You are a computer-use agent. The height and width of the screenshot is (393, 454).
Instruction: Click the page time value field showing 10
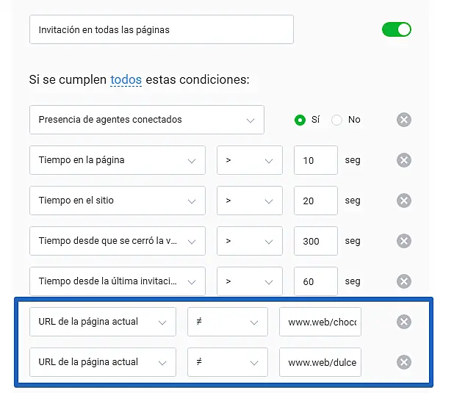point(315,160)
